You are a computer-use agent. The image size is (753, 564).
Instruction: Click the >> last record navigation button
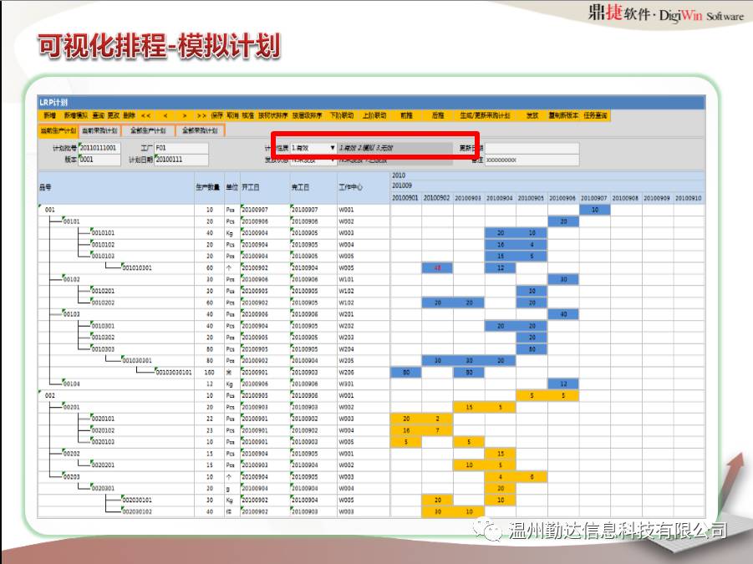[x=201, y=115]
